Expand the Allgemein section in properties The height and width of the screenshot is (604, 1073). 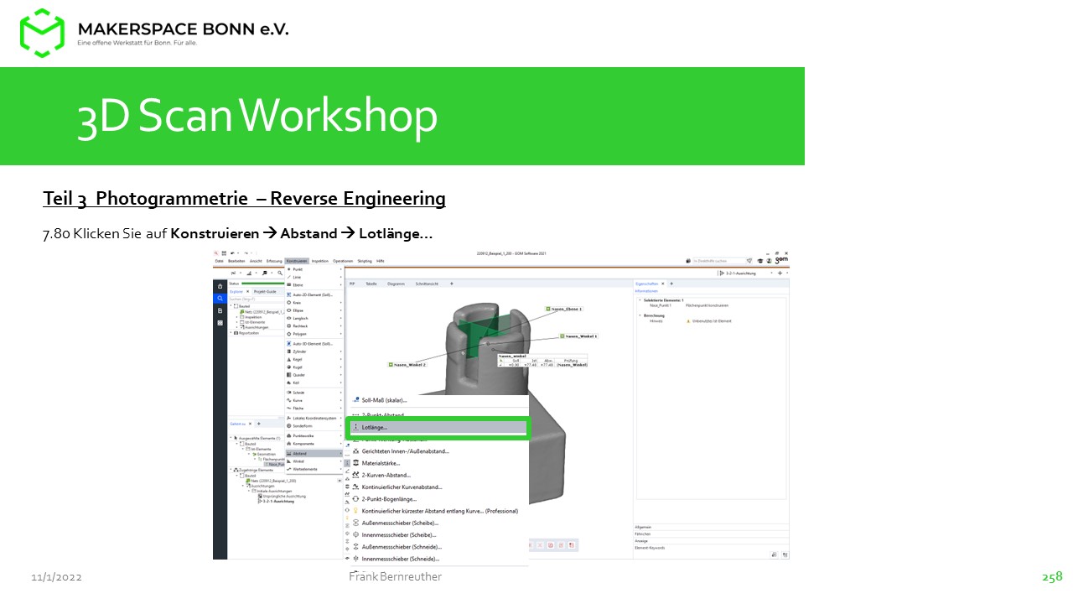tap(711, 527)
